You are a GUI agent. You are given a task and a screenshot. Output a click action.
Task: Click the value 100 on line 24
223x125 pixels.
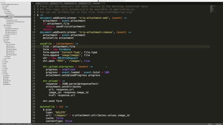(107, 72)
